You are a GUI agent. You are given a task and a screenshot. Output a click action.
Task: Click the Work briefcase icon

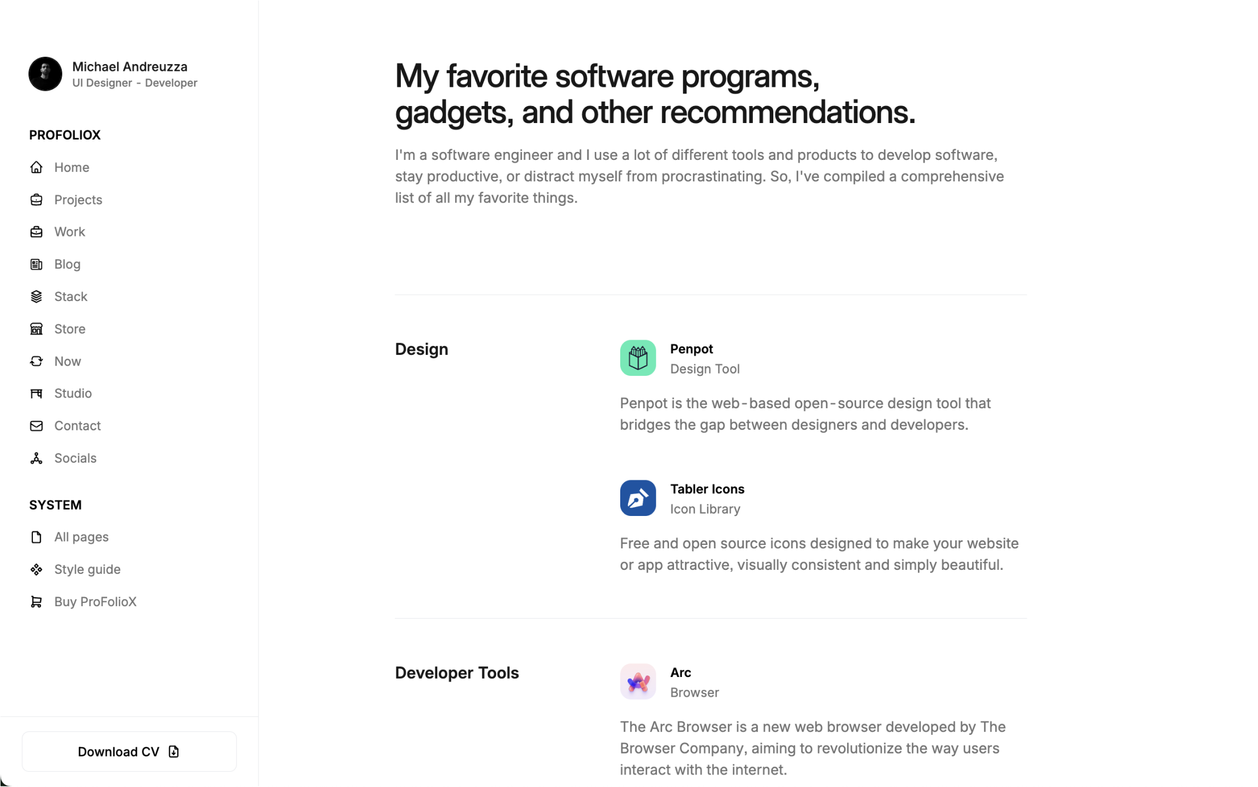click(x=36, y=231)
